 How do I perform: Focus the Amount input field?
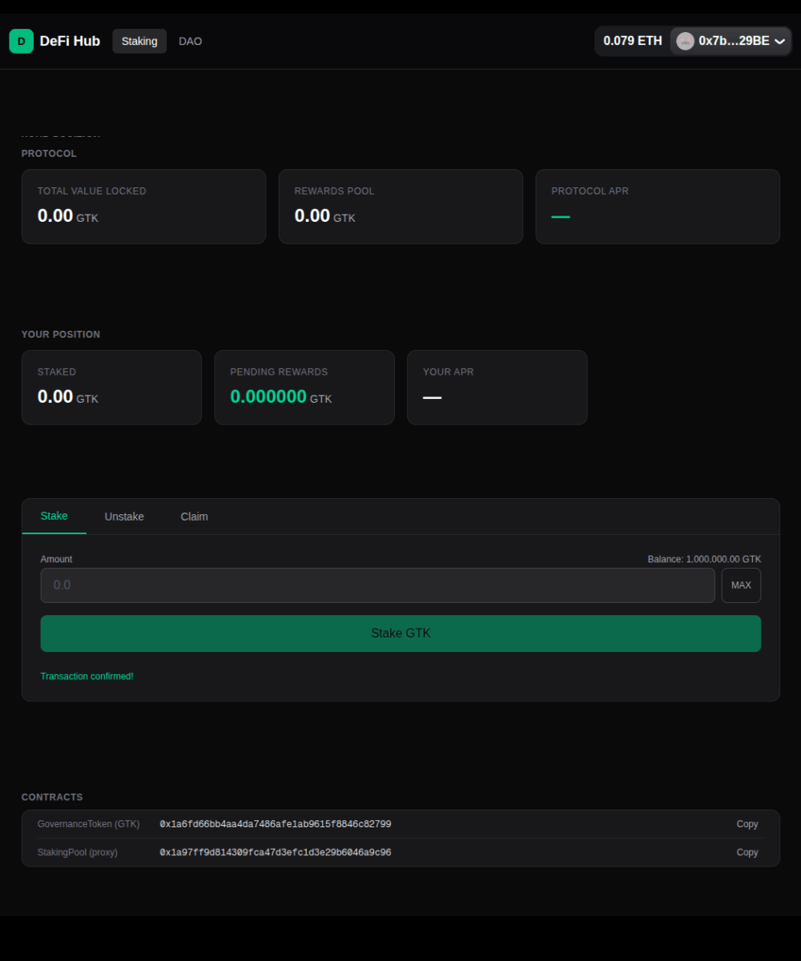(x=377, y=585)
